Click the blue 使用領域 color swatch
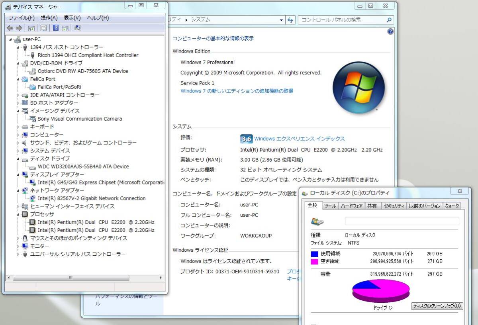This screenshot has width=478, height=325. click(x=315, y=254)
